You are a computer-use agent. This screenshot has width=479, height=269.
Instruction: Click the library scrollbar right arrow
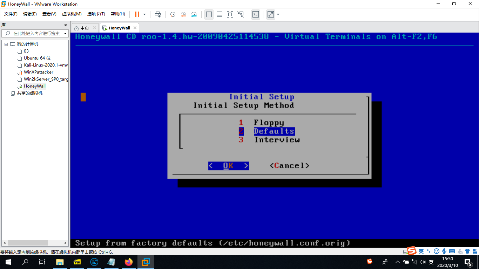click(65, 243)
